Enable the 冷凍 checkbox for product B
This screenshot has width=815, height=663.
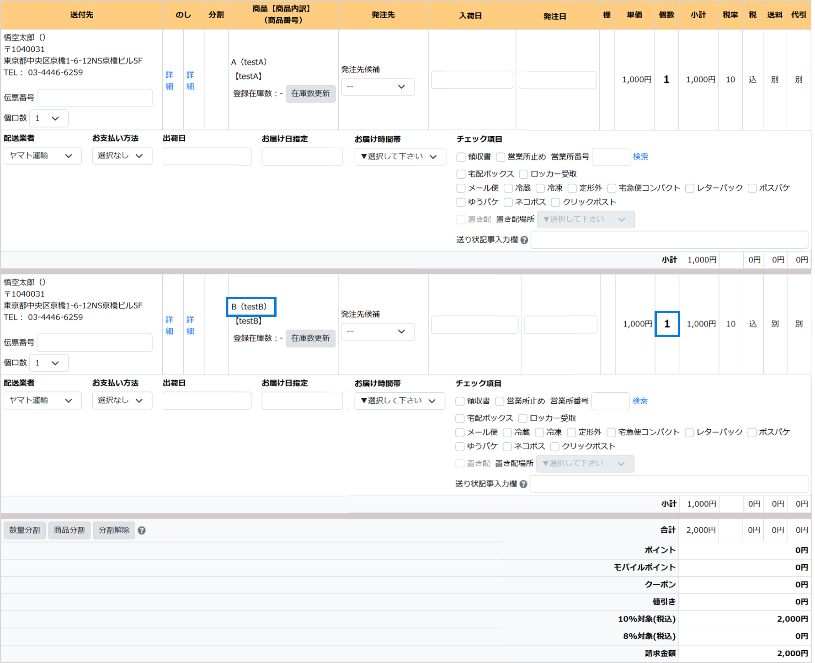pyautogui.click(x=540, y=433)
